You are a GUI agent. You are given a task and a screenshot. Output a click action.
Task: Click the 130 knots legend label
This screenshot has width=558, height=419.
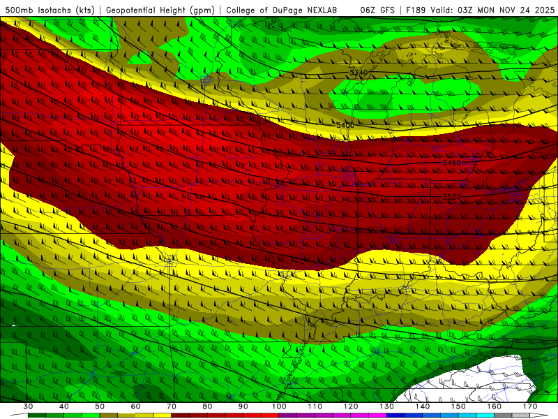386,406
